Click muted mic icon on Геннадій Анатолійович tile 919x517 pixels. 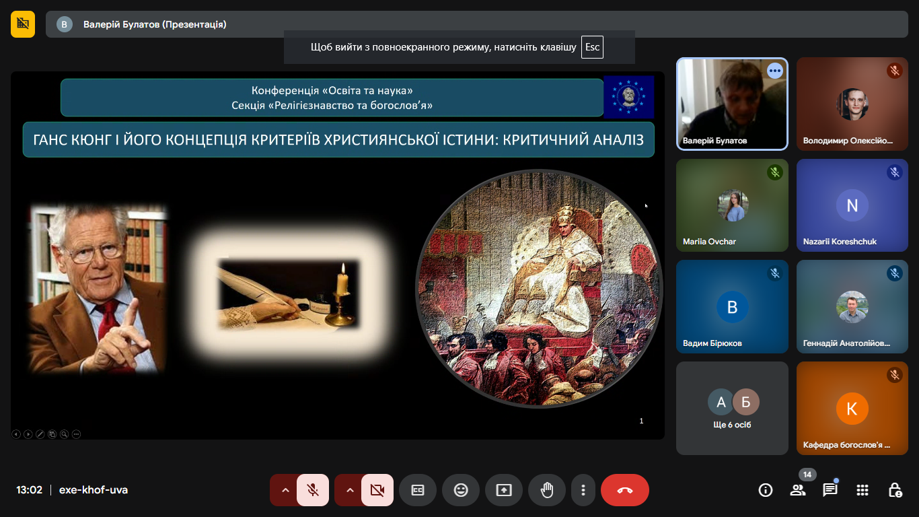(894, 273)
